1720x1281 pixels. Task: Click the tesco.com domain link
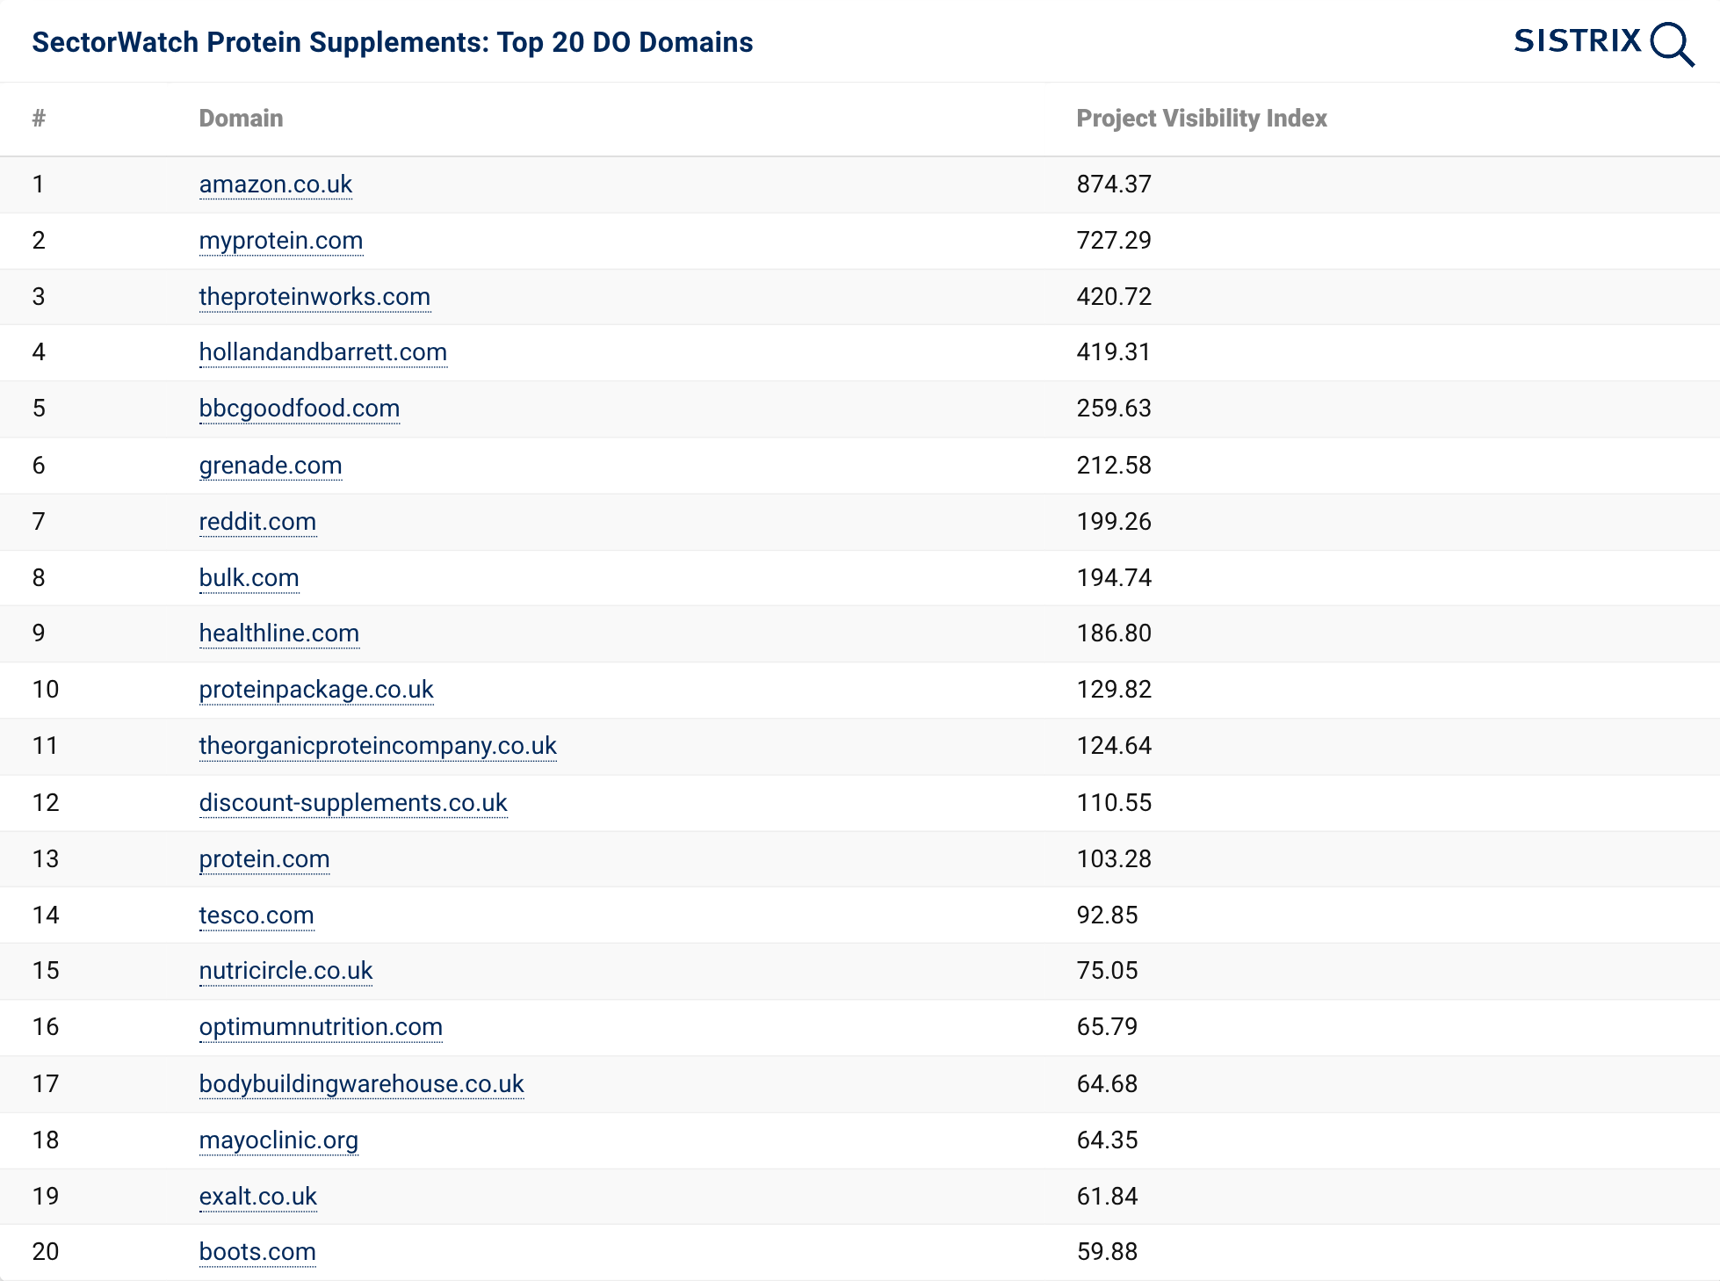[x=256, y=916]
